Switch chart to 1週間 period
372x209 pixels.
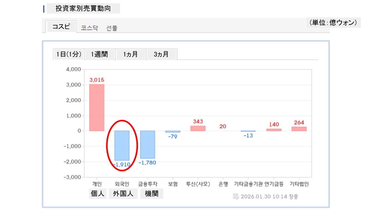tap(99, 54)
